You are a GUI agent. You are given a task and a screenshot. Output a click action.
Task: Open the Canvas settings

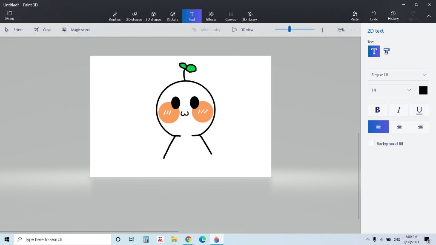(230, 16)
